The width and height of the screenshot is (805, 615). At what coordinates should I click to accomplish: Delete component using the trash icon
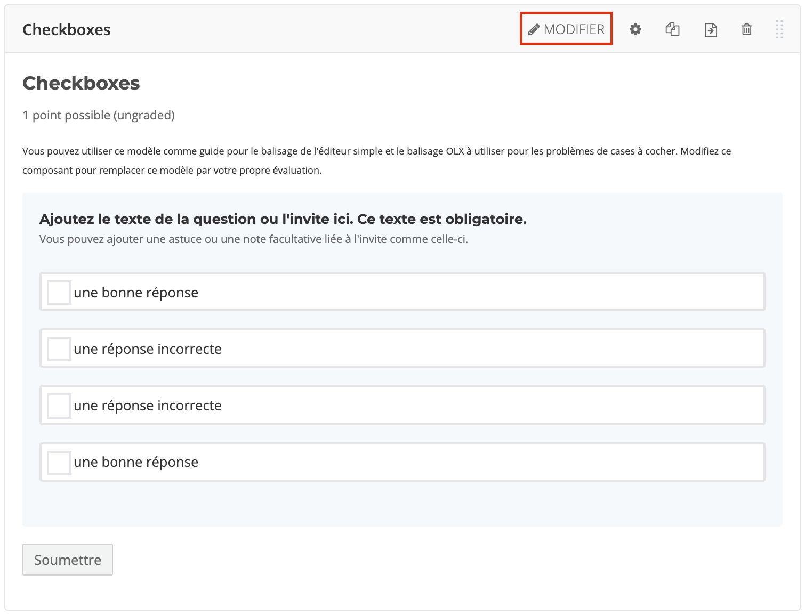pyautogui.click(x=746, y=30)
